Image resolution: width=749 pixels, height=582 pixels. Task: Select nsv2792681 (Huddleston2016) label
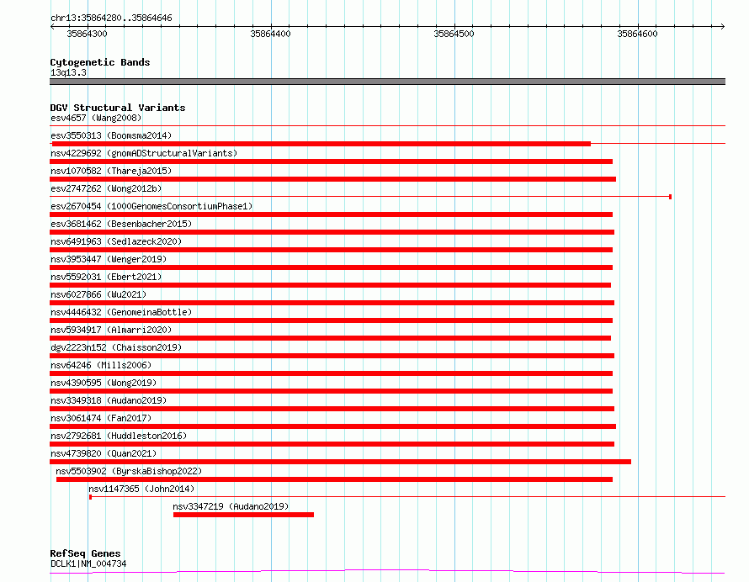click(119, 436)
